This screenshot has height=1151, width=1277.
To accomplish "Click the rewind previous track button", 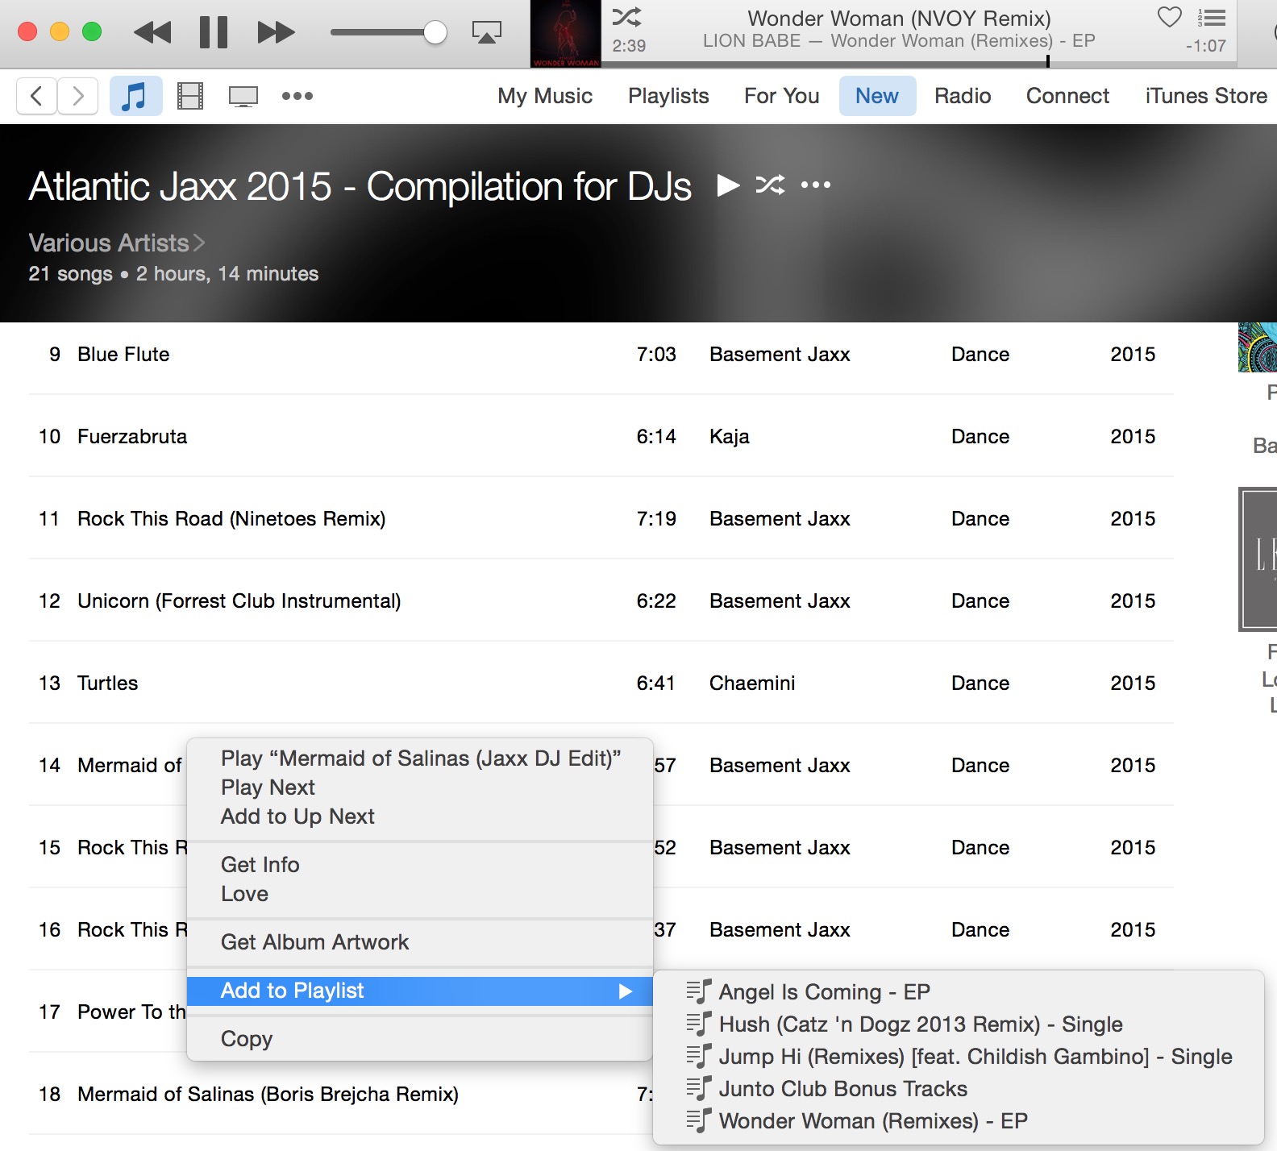I will click(x=152, y=32).
